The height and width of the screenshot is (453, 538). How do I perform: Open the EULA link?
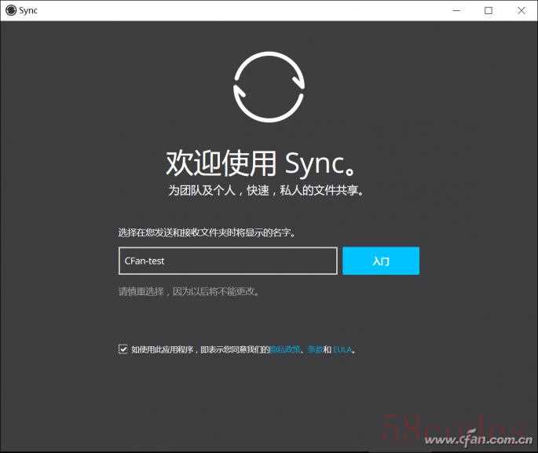tap(342, 349)
